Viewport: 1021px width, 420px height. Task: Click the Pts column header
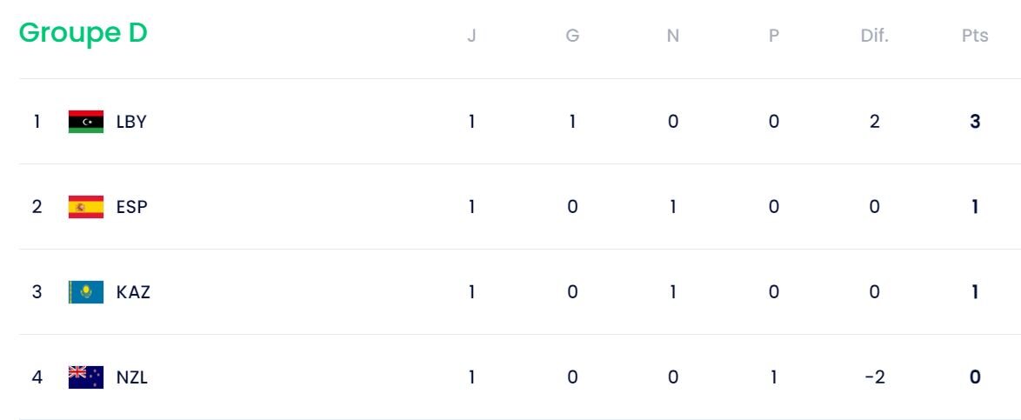975,37
